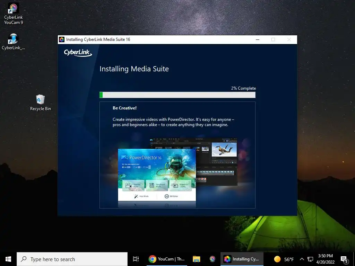Open the YouCam app icon in taskbar
This screenshot has height=266, width=355.
coord(213,259)
